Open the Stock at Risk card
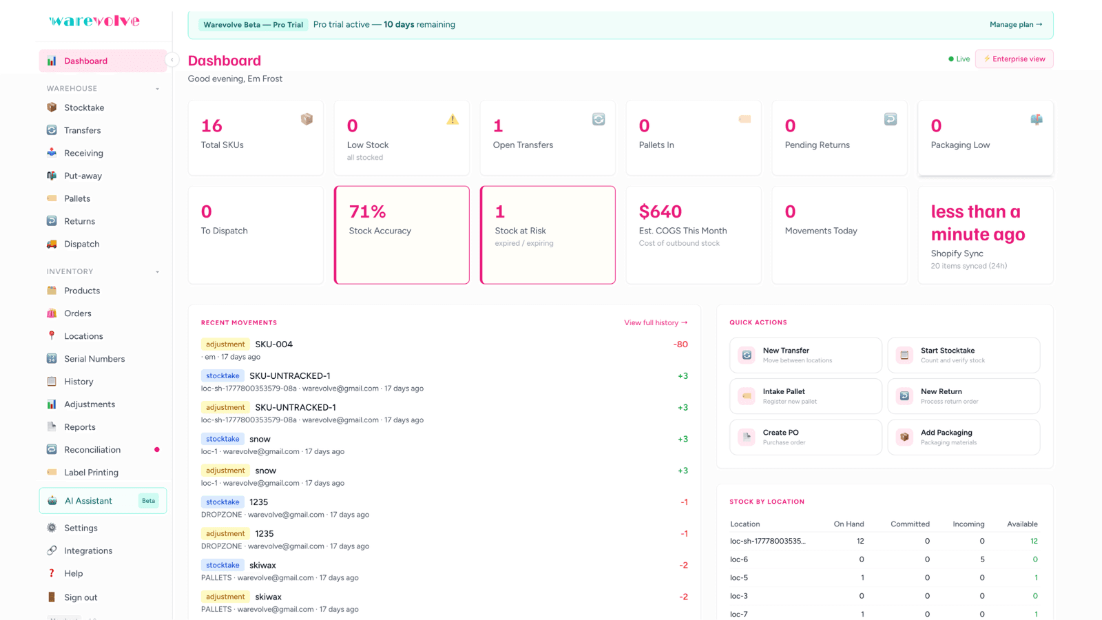Image resolution: width=1102 pixels, height=620 pixels. (548, 235)
